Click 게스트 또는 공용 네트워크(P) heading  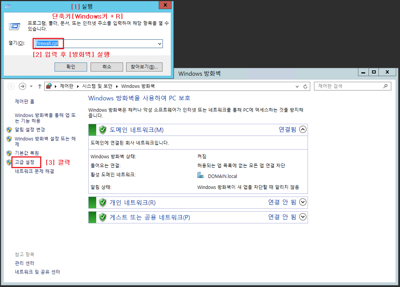[x=150, y=217]
